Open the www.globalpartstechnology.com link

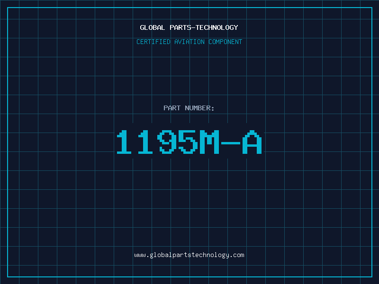189,255
